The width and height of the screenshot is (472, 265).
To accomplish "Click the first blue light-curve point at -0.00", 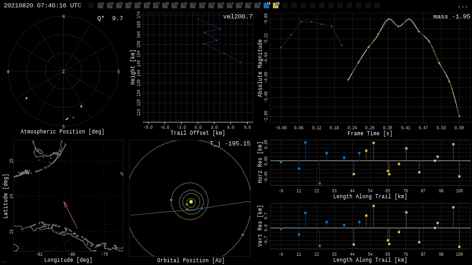I will [281, 47].
